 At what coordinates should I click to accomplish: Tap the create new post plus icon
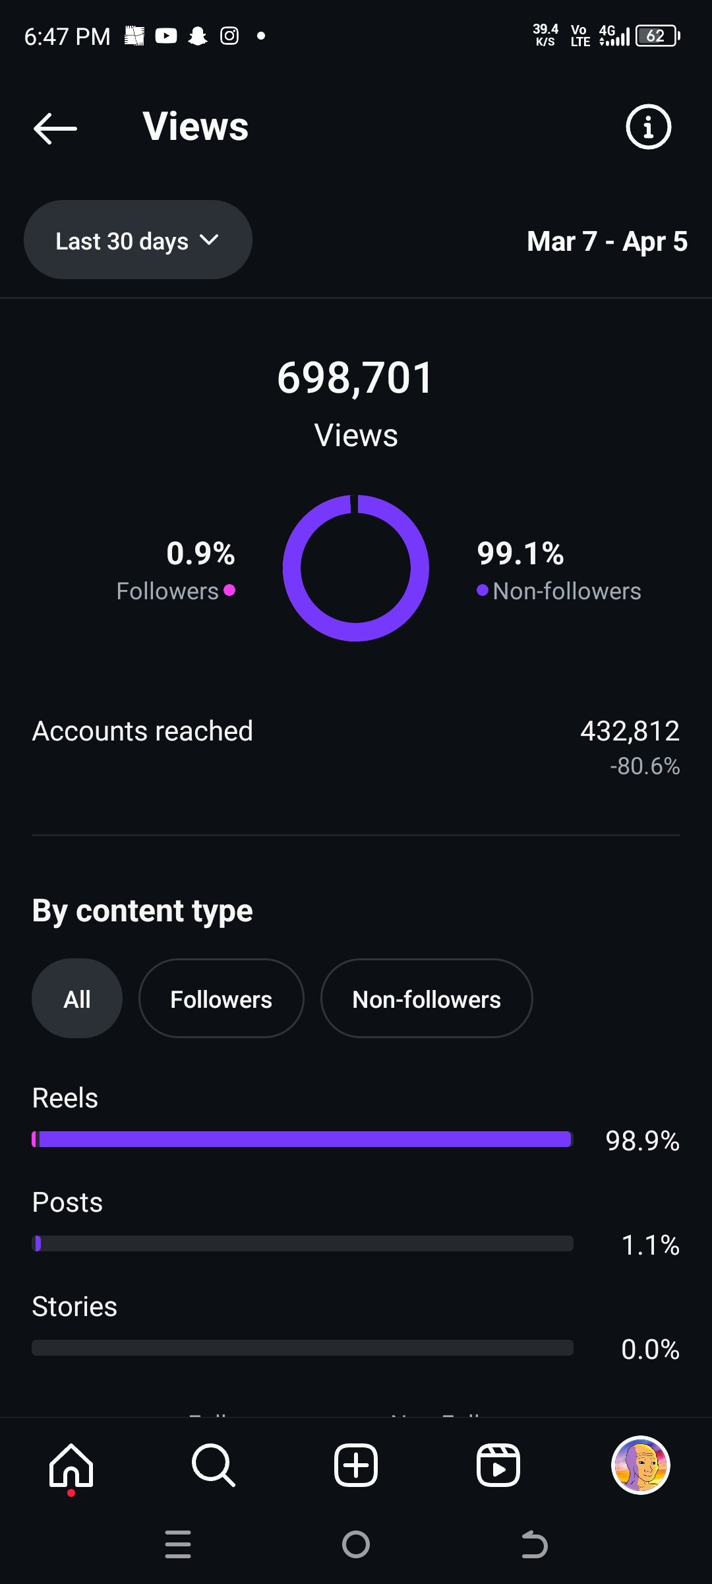coord(356,1465)
